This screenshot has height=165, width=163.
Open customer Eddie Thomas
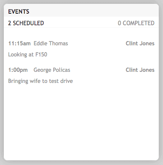click(51, 44)
